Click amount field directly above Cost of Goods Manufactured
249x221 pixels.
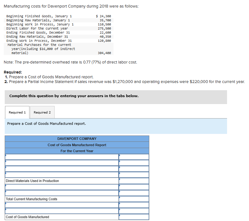(x=134, y=211)
